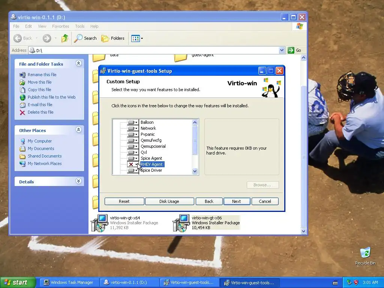Click the feature tree scroll-up arrow
The image size is (384, 288).
click(195, 122)
